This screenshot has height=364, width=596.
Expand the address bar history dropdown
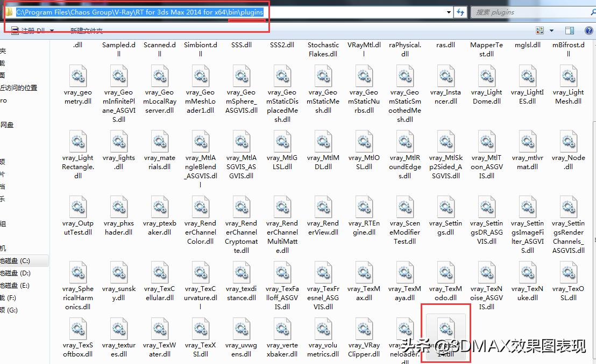[x=449, y=12]
